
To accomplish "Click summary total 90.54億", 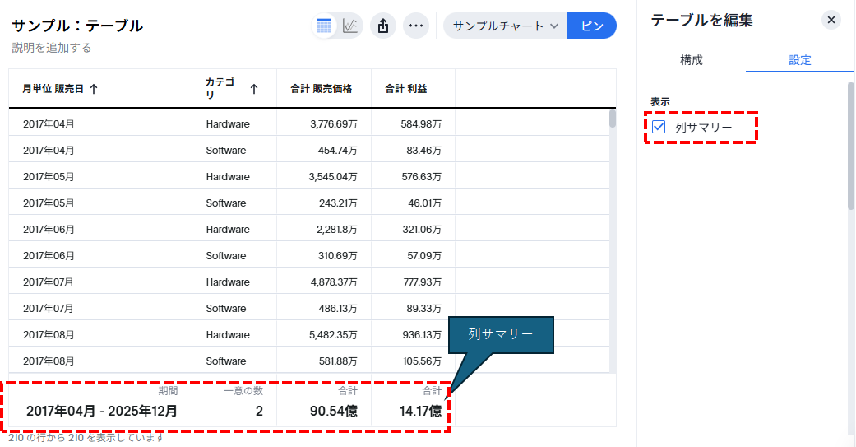I will point(334,411).
